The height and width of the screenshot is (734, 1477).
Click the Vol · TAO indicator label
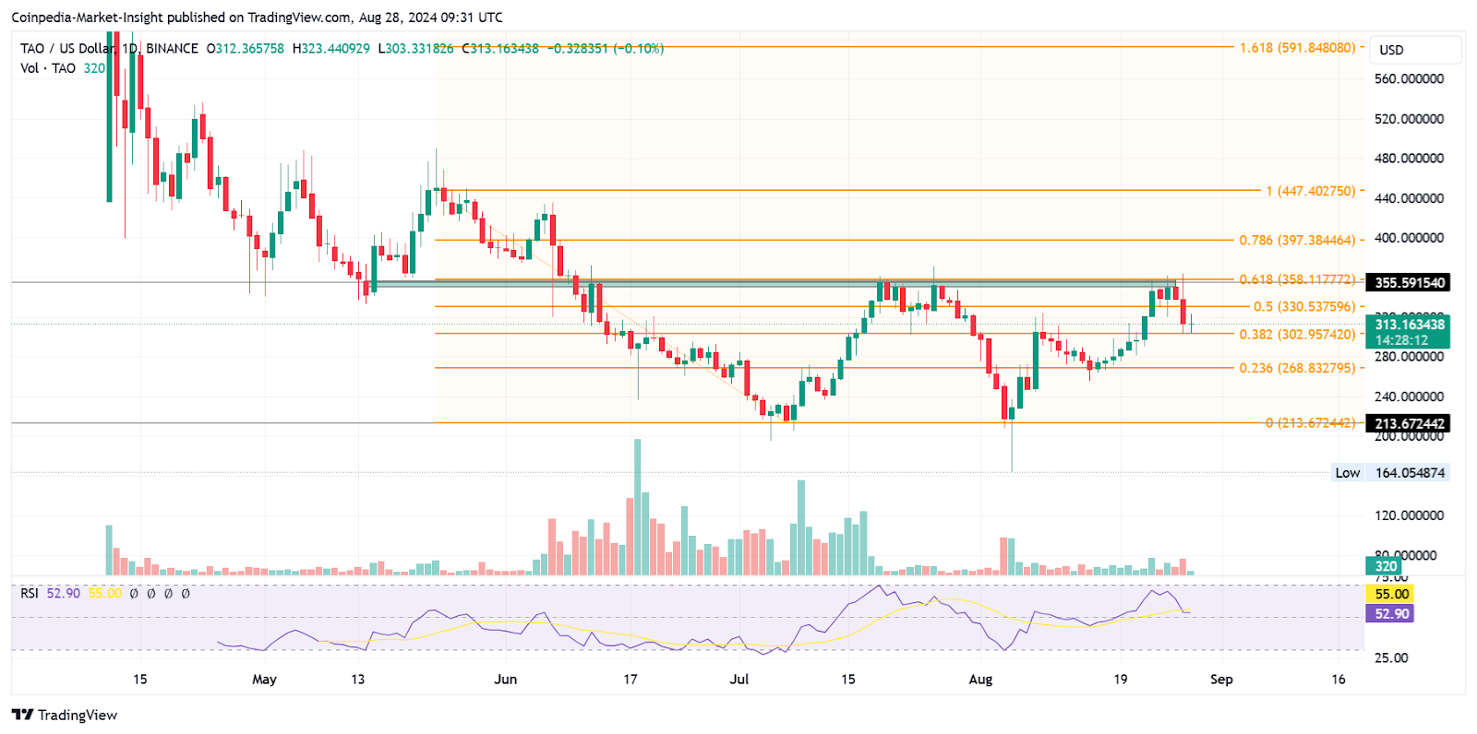(48, 68)
